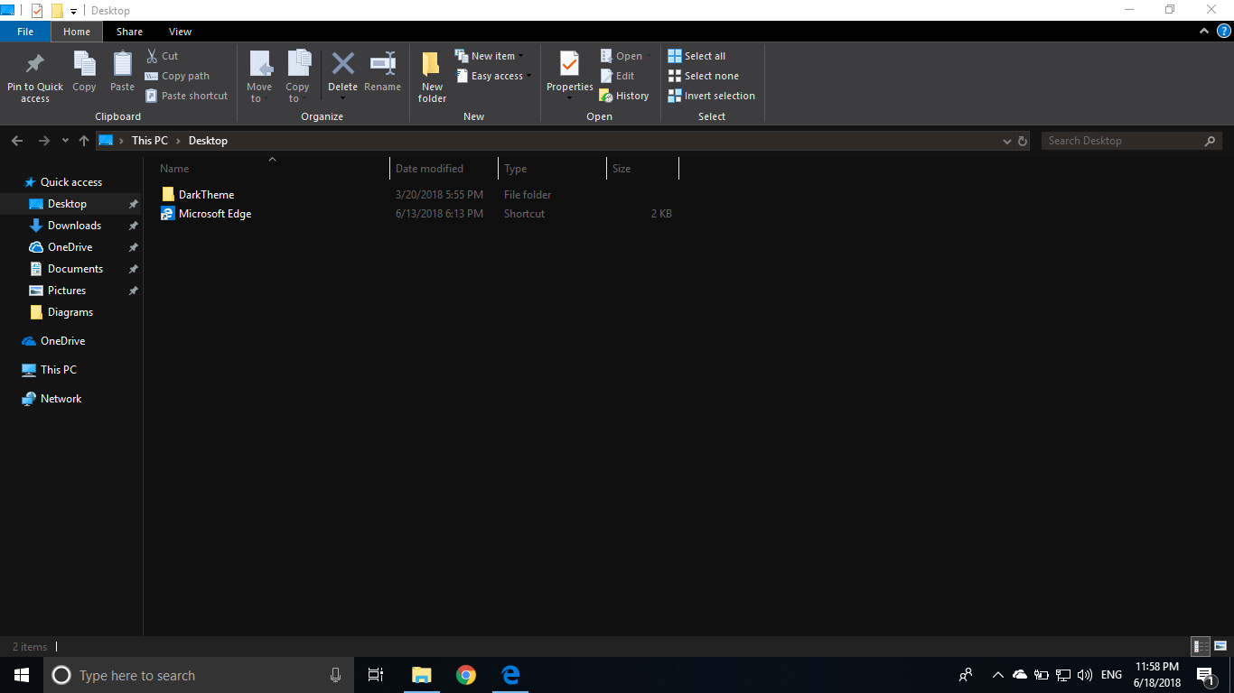Open Google Chrome from the taskbar
The image size is (1234, 693).
click(x=466, y=675)
